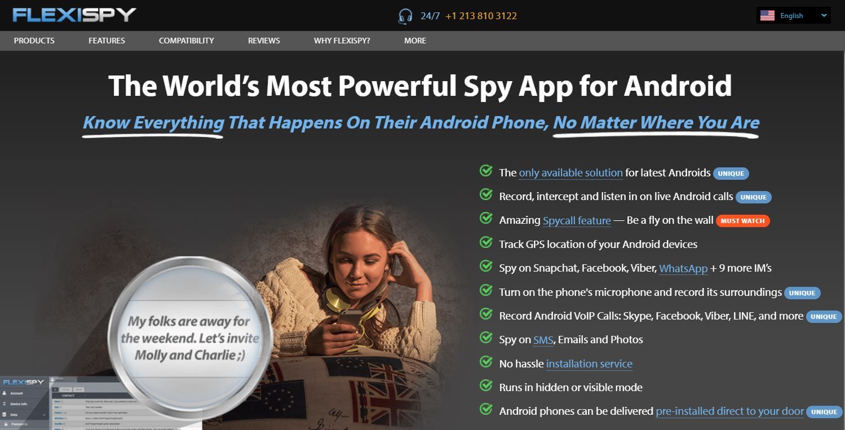
Task: Open the Spycall feature link
Action: click(x=577, y=220)
